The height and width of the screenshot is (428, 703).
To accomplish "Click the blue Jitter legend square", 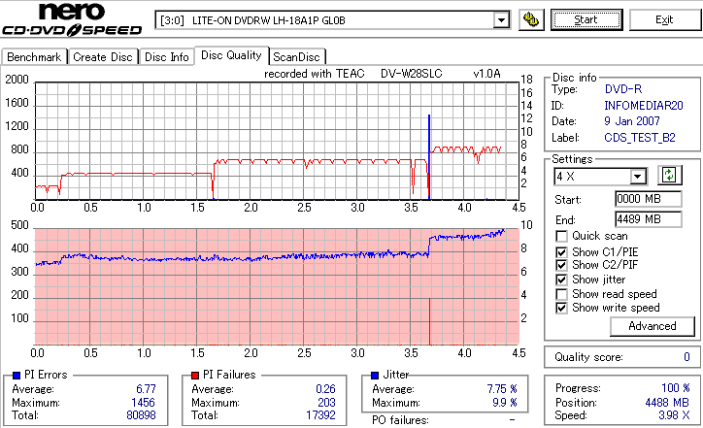I will (375, 376).
